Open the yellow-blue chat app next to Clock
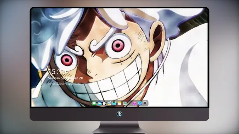Viewport: 239px width, 134px height. 109,103
